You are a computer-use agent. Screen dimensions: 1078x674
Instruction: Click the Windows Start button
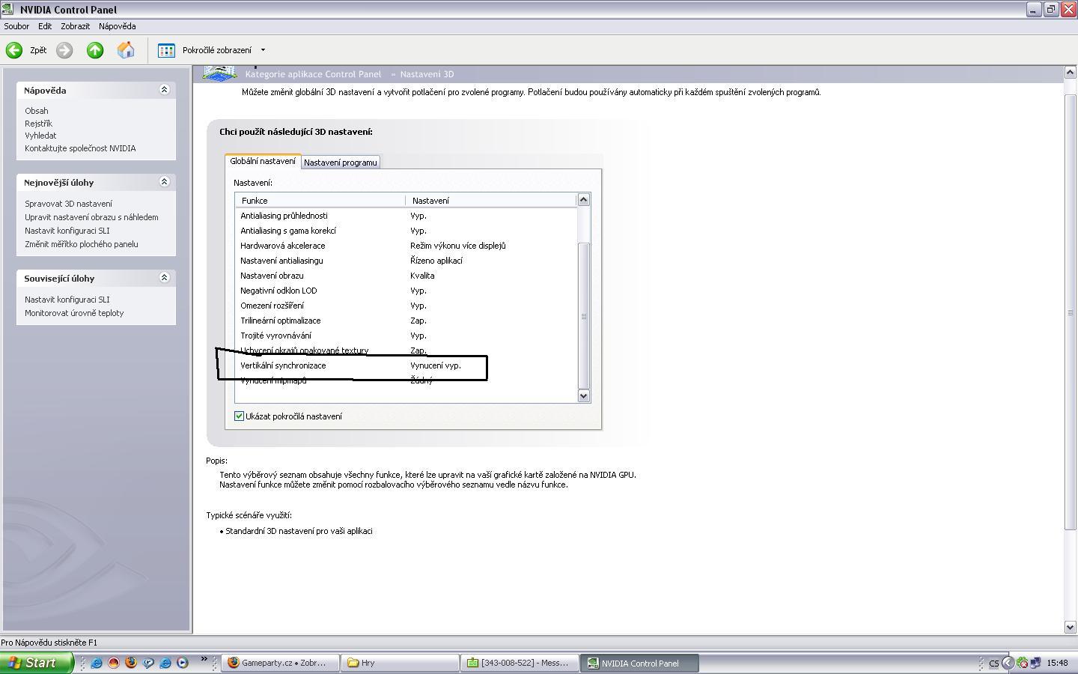click(x=37, y=663)
